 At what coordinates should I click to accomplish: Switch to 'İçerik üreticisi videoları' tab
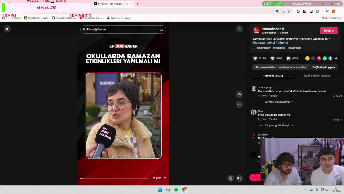point(317,75)
